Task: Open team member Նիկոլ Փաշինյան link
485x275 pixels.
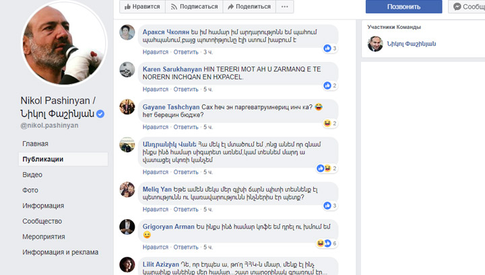Action: (412, 44)
